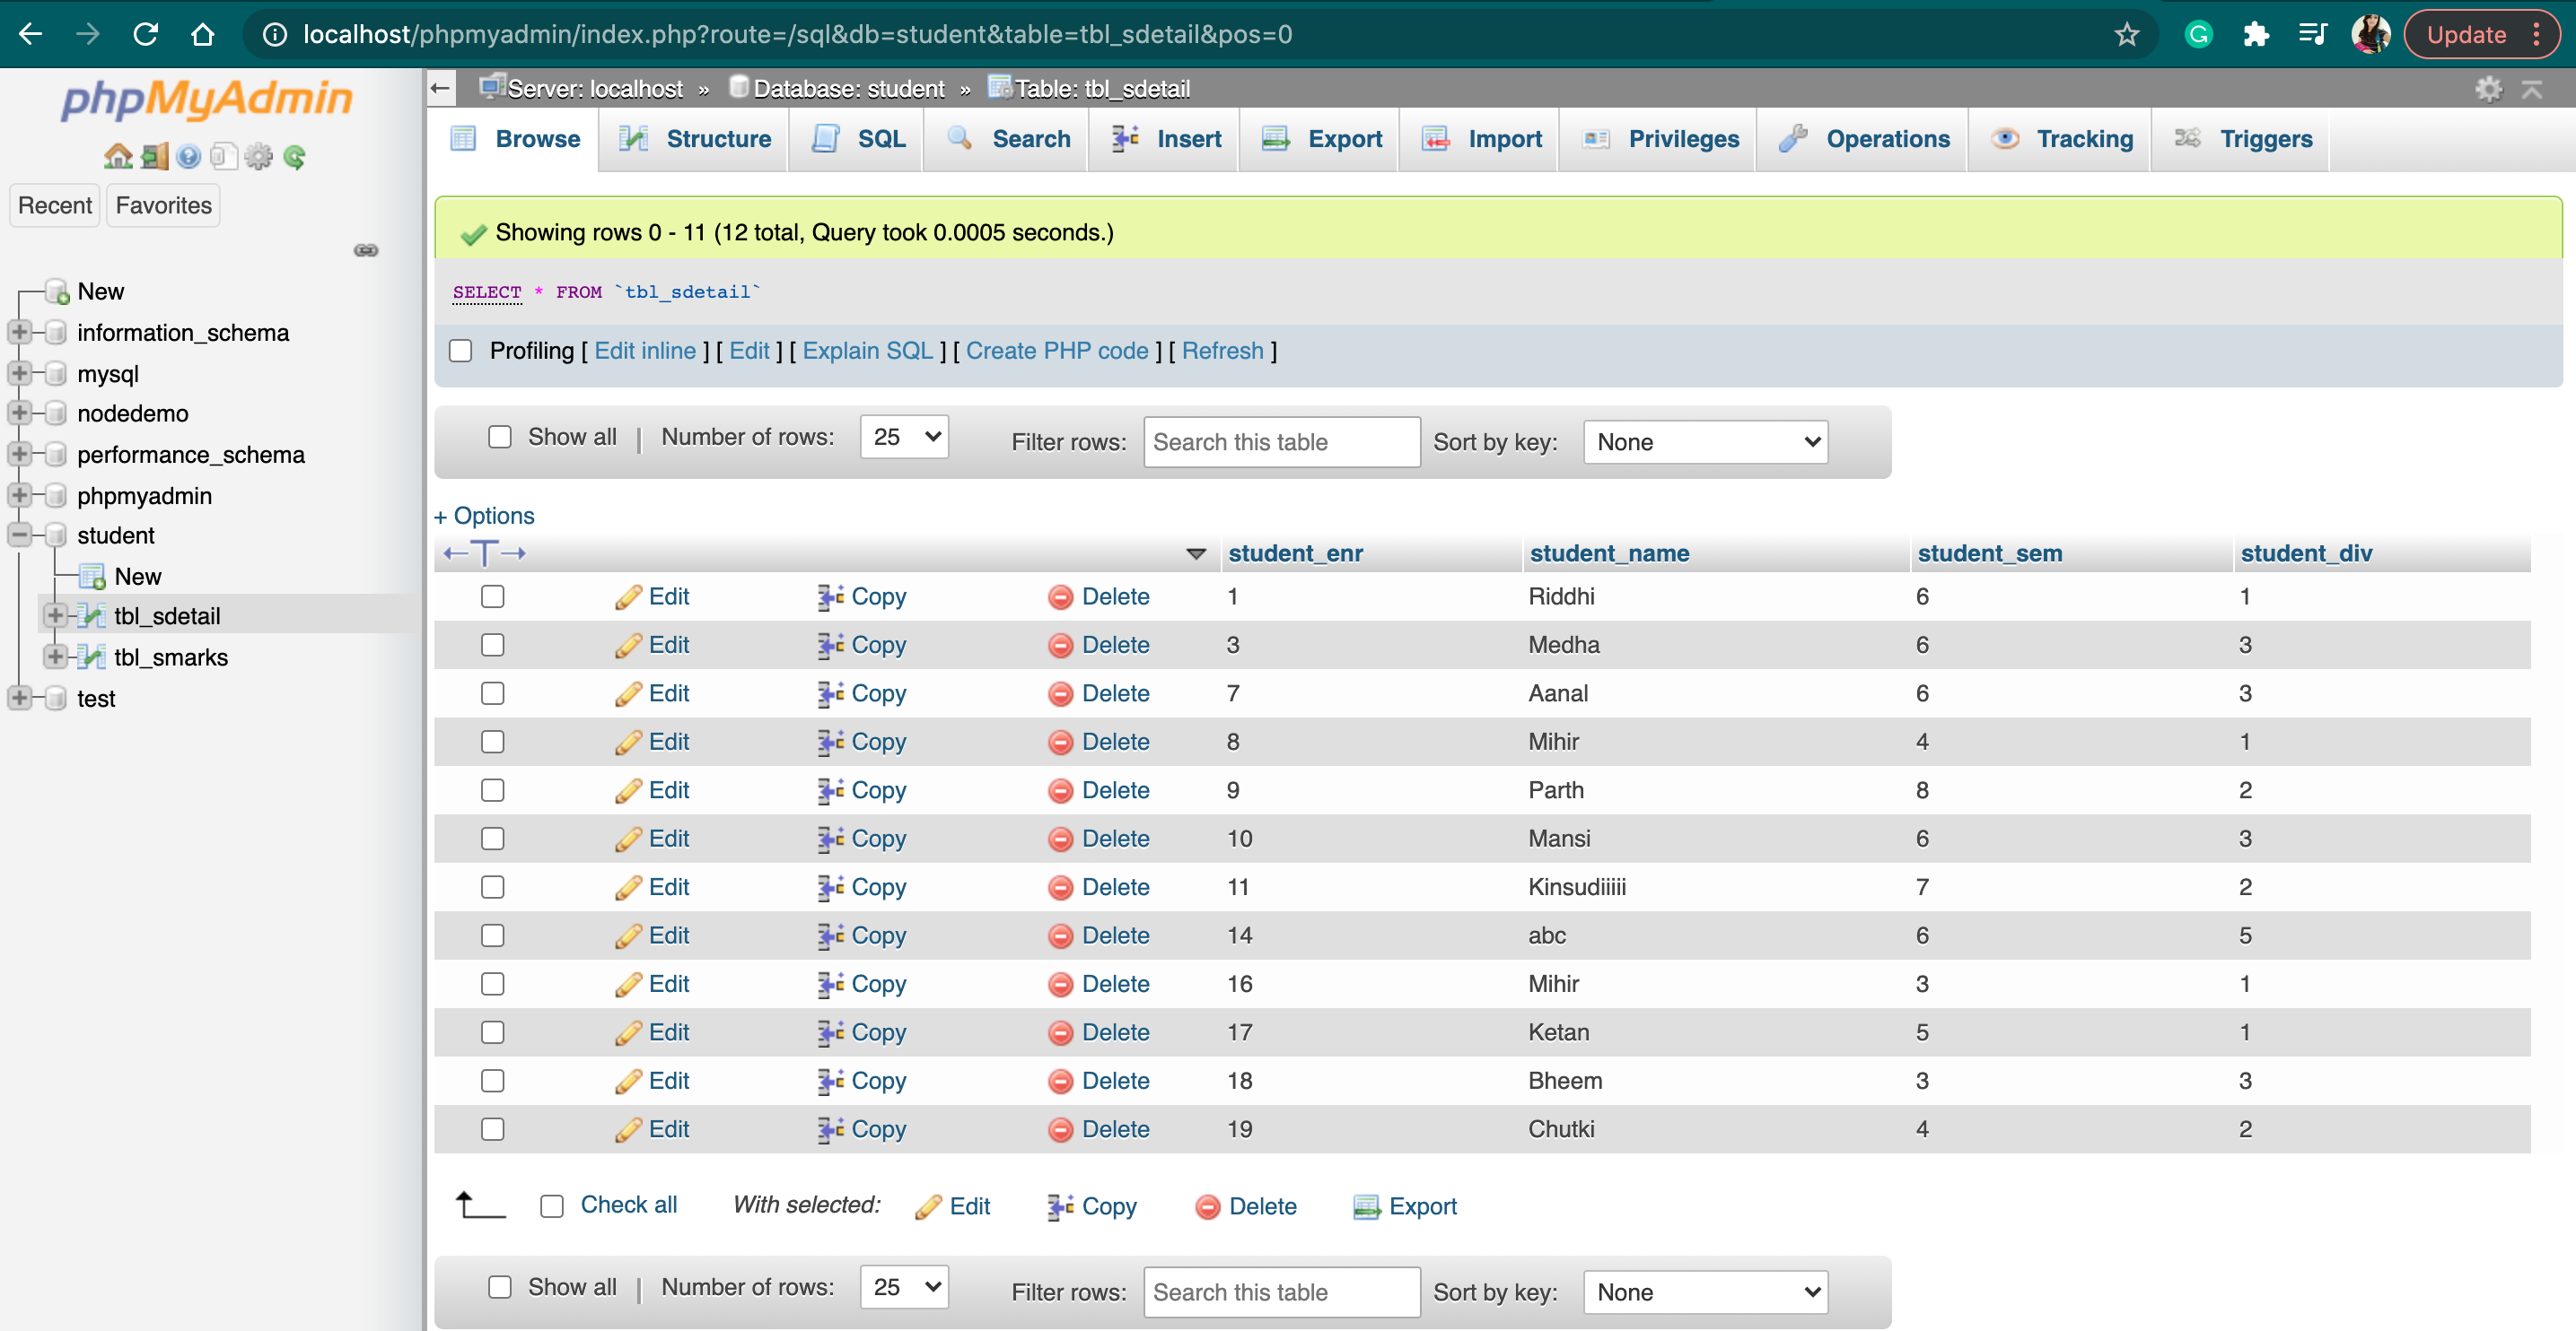
Task: Click the tbl_smarks table icon in tree
Action: tap(92, 657)
